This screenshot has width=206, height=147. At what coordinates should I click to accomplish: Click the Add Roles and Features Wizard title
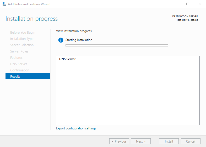tap(29, 4)
